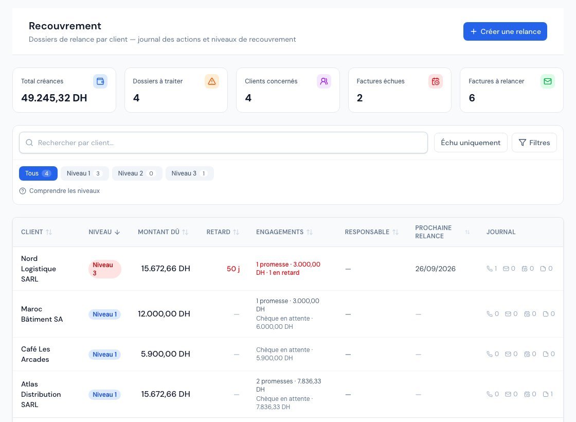
Task: Switch to the Niveau 2 tab
Action: (137, 173)
